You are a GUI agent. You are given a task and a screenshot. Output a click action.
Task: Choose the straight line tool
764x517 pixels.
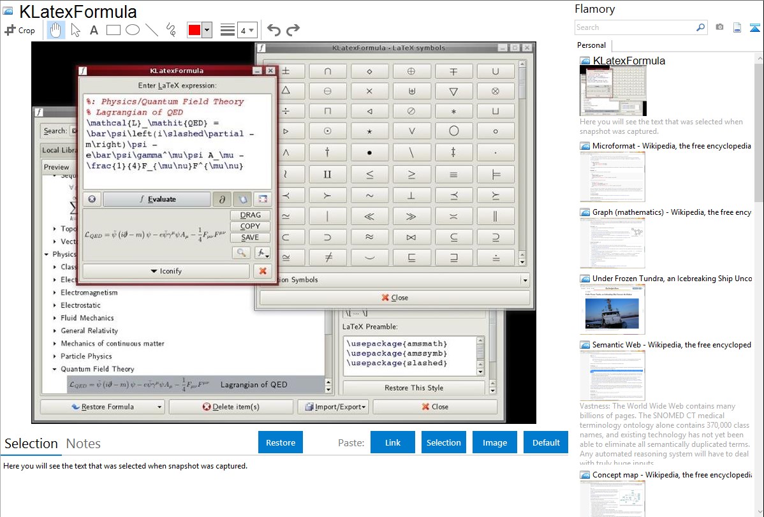tap(152, 30)
